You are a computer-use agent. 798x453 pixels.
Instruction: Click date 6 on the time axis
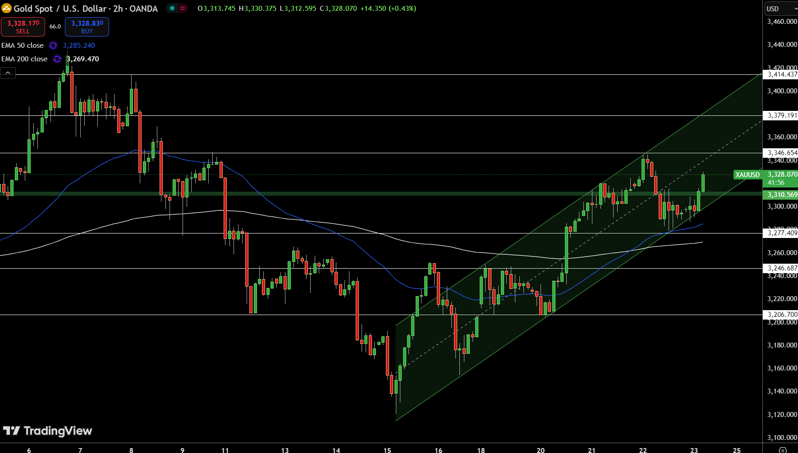(29, 450)
